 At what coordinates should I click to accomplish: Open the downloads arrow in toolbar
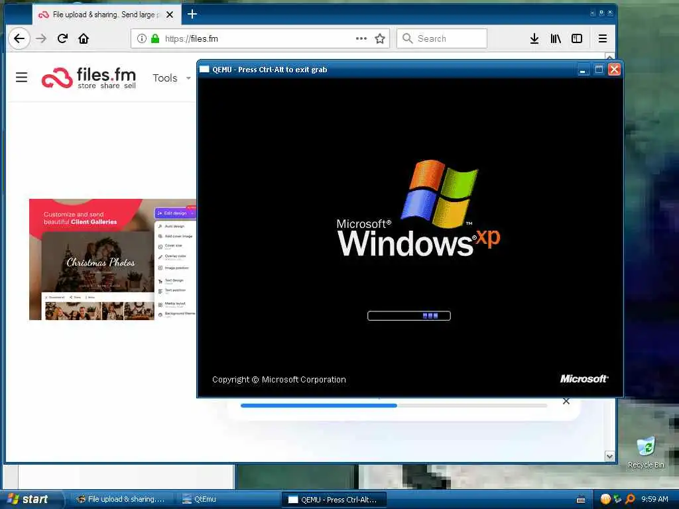534,38
